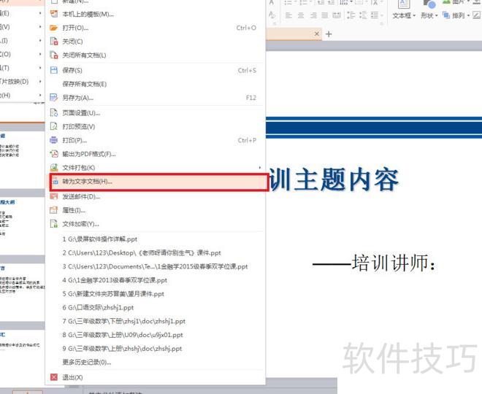Click the distributed alignment icon
The image size is (482, 394).
pos(337,15)
